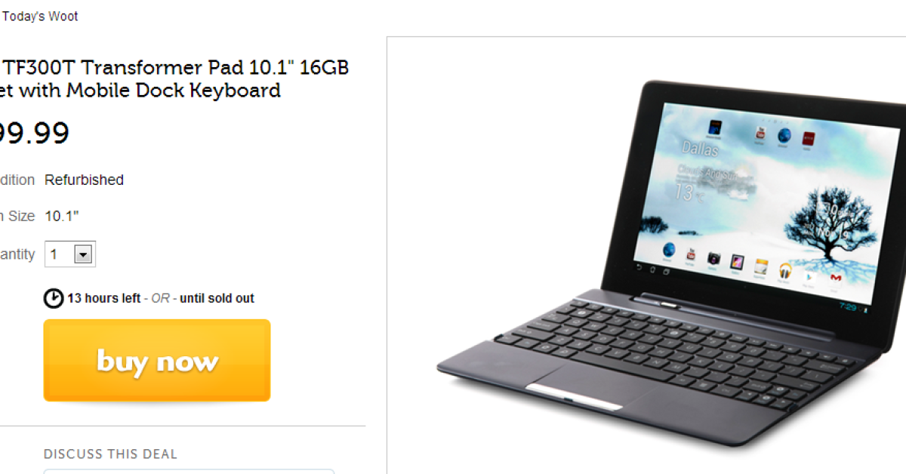This screenshot has width=906, height=474.
Task: Click the text box under Discuss This Deal
Action: click(189, 471)
